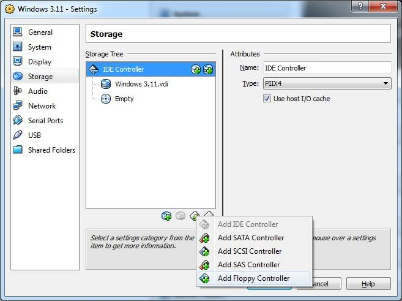This screenshot has height=301, width=402.
Task: Click inside the controller Name text field
Action: [326, 68]
